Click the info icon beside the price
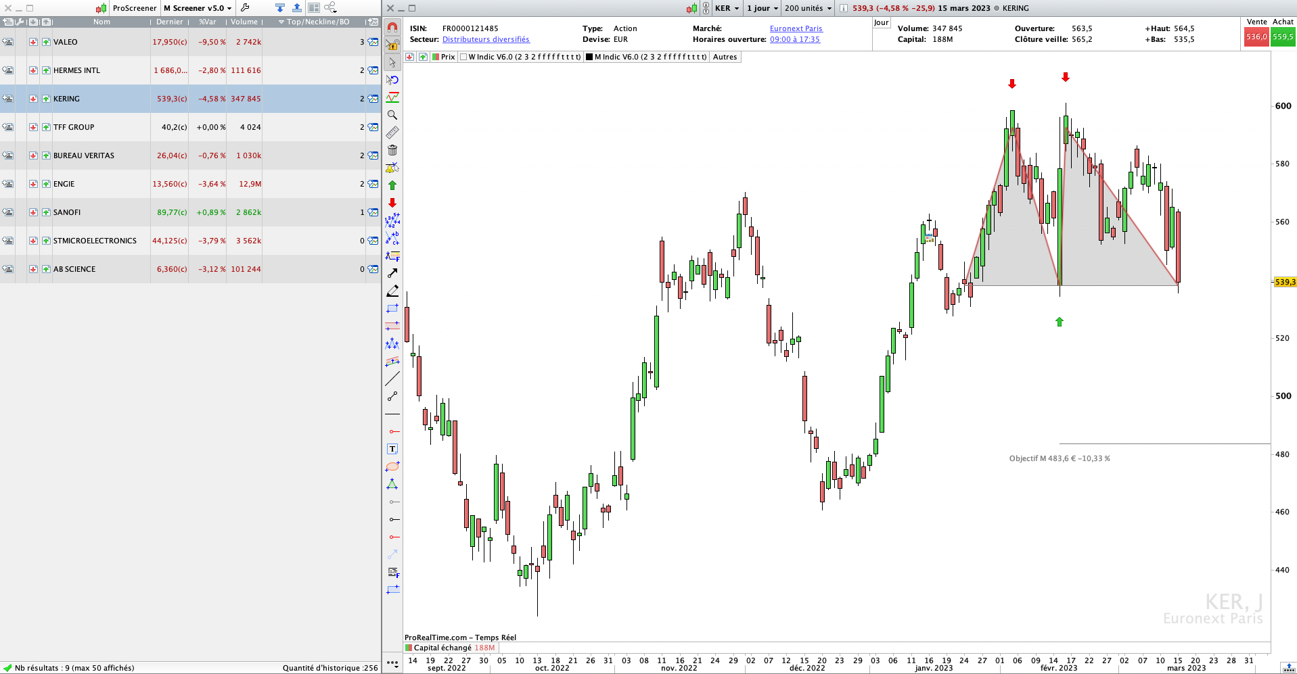 pyautogui.click(x=844, y=8)
